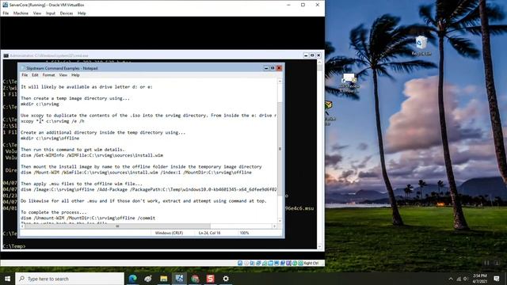Click Notepad horizontal scrollbar thumb
Image resolution: width=507 pixels, height=285 pixels.
pyautogui.click(x=117, y=226)
